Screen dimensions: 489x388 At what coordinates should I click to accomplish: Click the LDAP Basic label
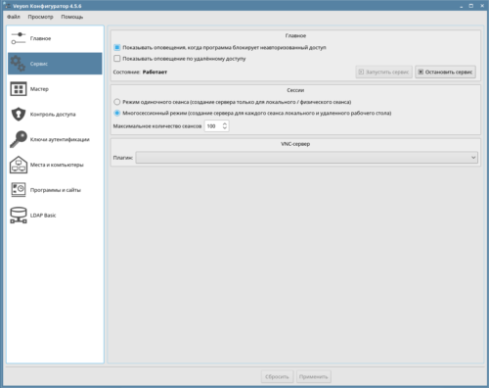pos(43,216)
